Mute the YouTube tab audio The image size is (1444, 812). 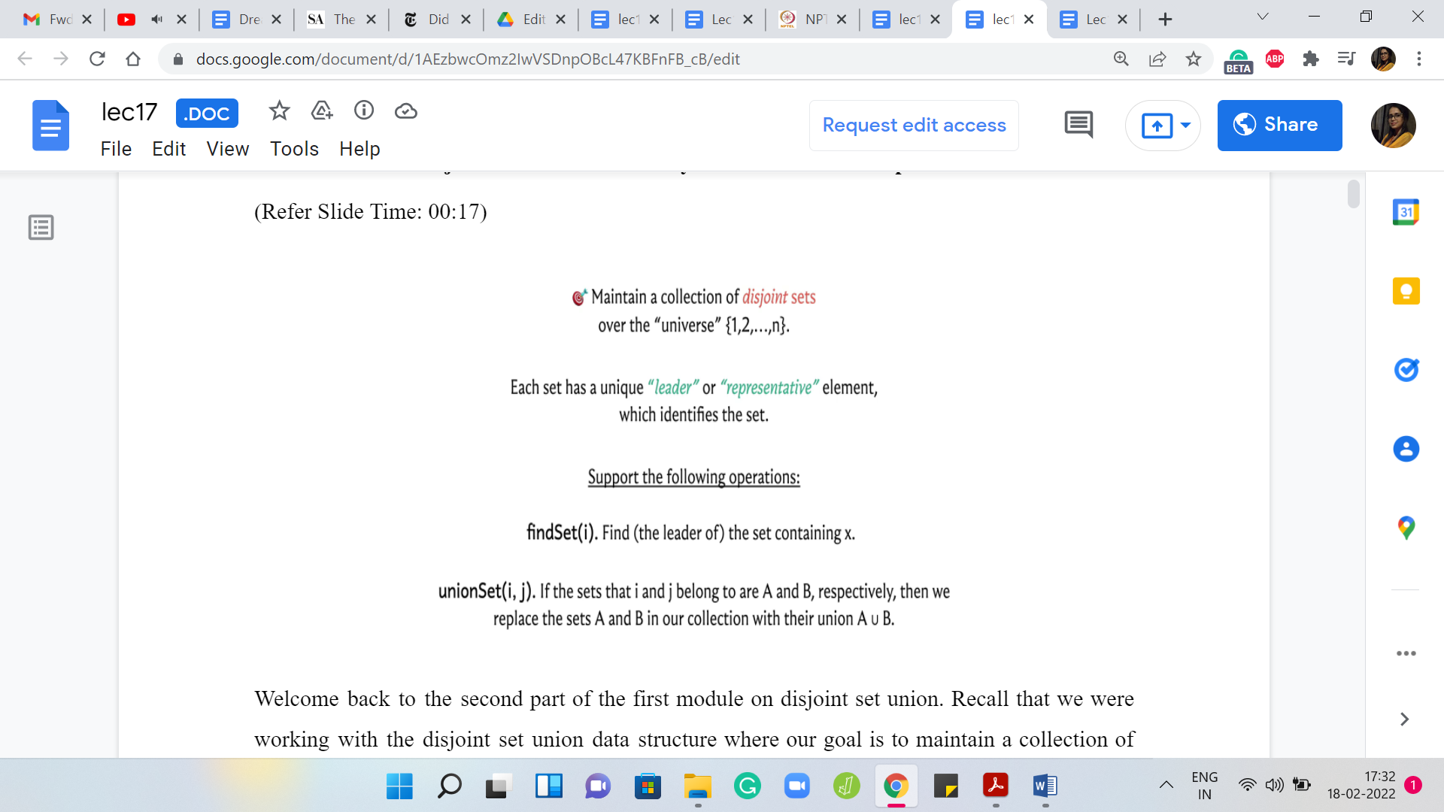click(156, 20)
